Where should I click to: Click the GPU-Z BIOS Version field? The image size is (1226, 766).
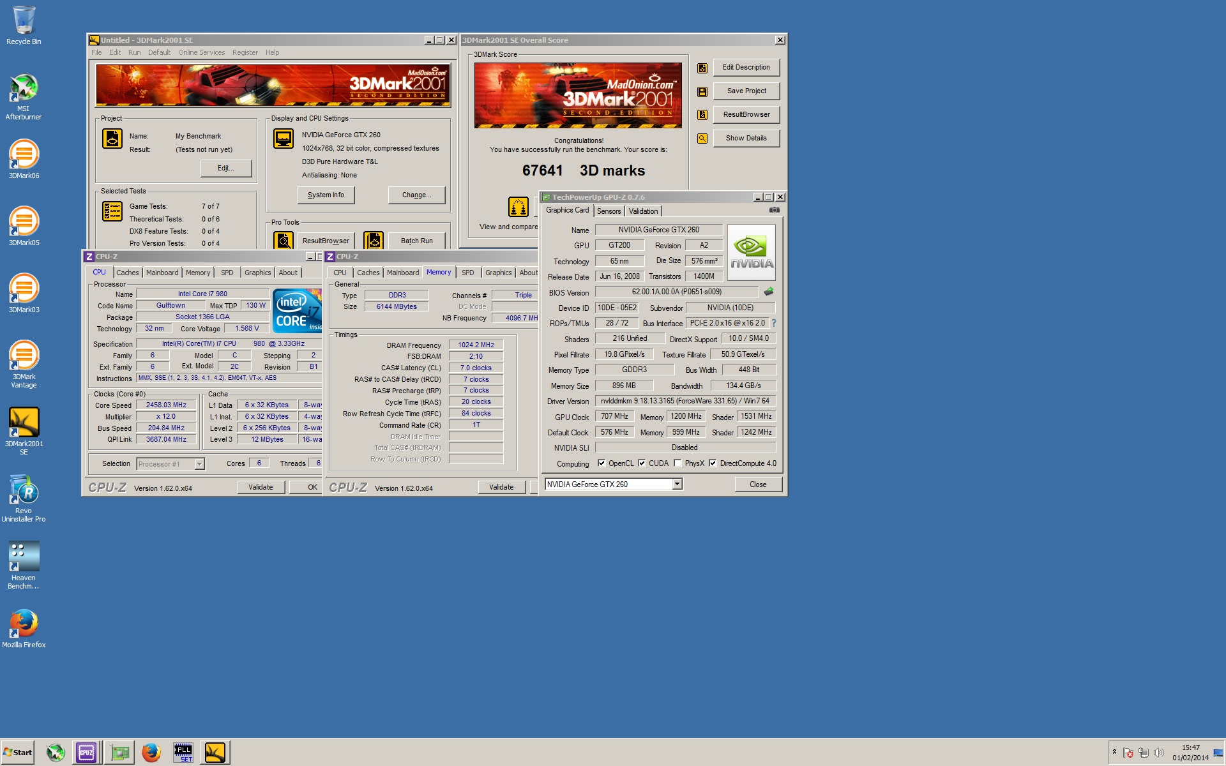point(676,292)
